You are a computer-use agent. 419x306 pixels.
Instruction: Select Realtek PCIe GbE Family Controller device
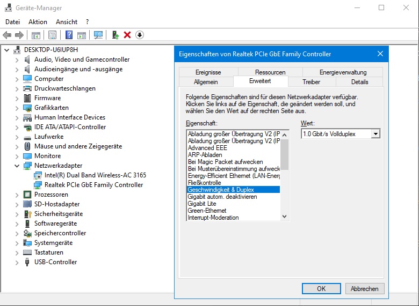[93, 185]
